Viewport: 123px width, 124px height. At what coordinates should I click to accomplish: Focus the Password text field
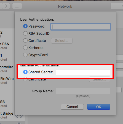tap(81, 27)
